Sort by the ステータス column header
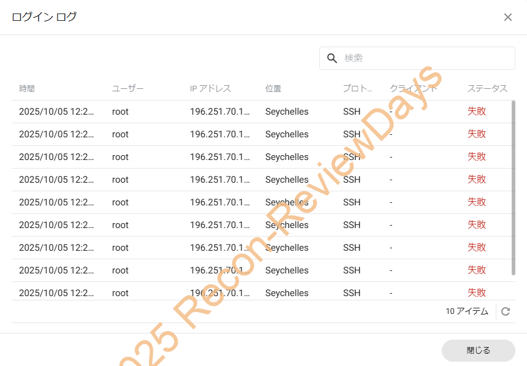This screenshot has height=366, width=527. click(x=487, y=89)
